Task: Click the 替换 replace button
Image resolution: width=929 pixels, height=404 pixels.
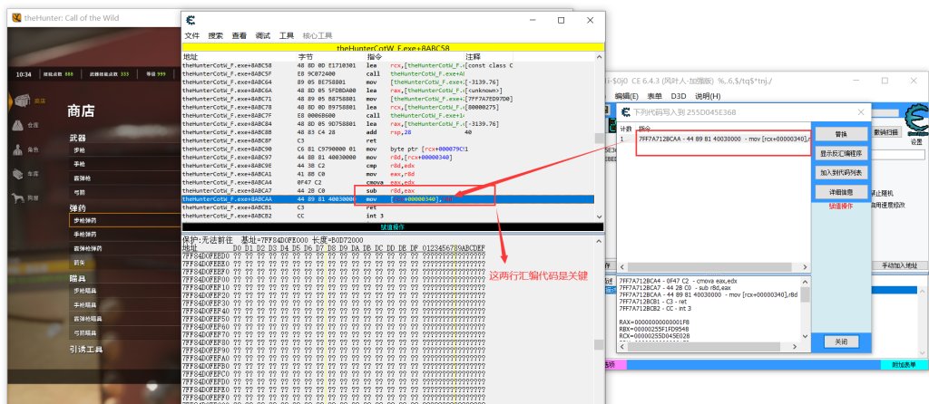Action: pyautogui.click(x=840, y=134)
